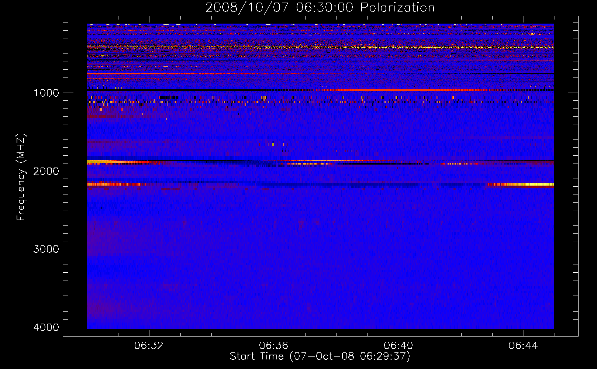
Task: Click the 'Frequency (MHZ)' axis title
Action: tap(21, 177)
